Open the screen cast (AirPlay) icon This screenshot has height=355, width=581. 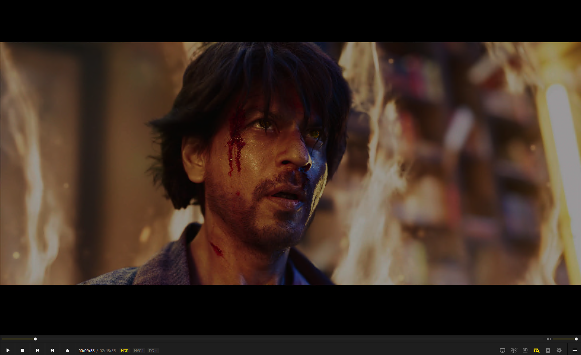502,350
